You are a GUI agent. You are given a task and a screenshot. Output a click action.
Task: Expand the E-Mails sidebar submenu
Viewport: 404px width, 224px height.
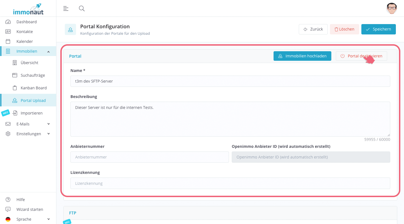click(x=49, y=124)
